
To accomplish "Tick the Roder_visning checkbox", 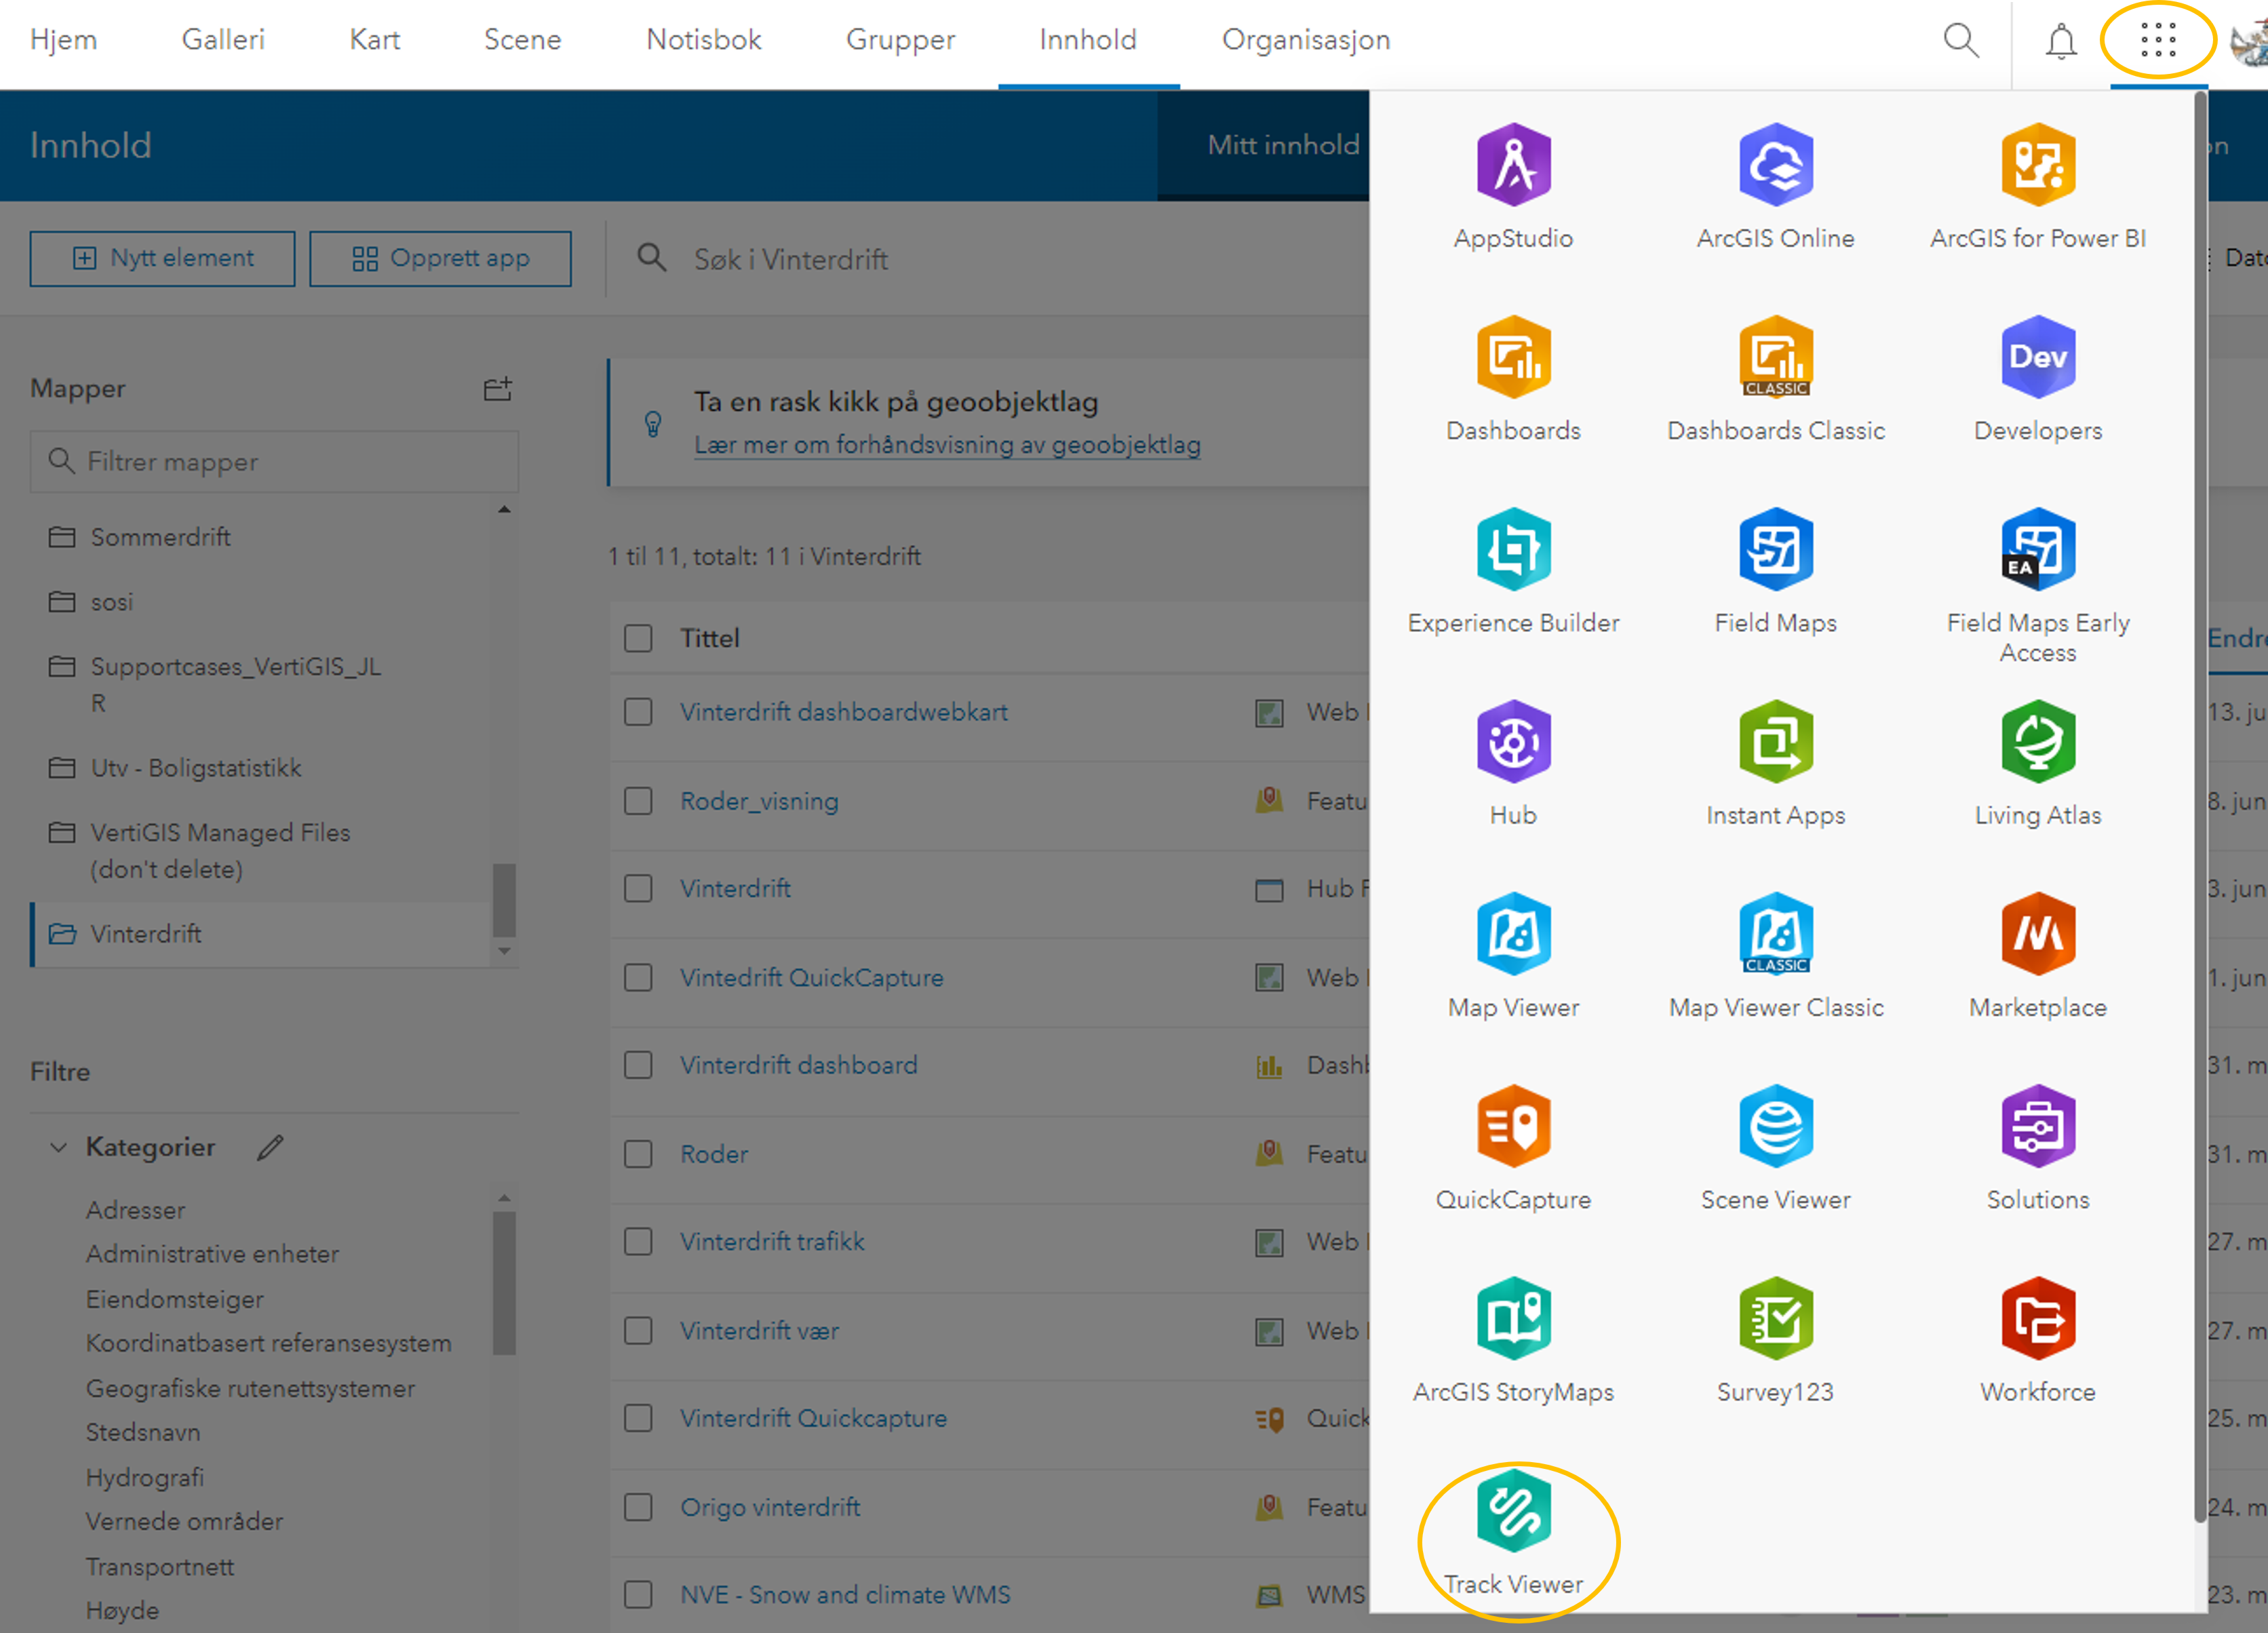I will tap(638, 801).
